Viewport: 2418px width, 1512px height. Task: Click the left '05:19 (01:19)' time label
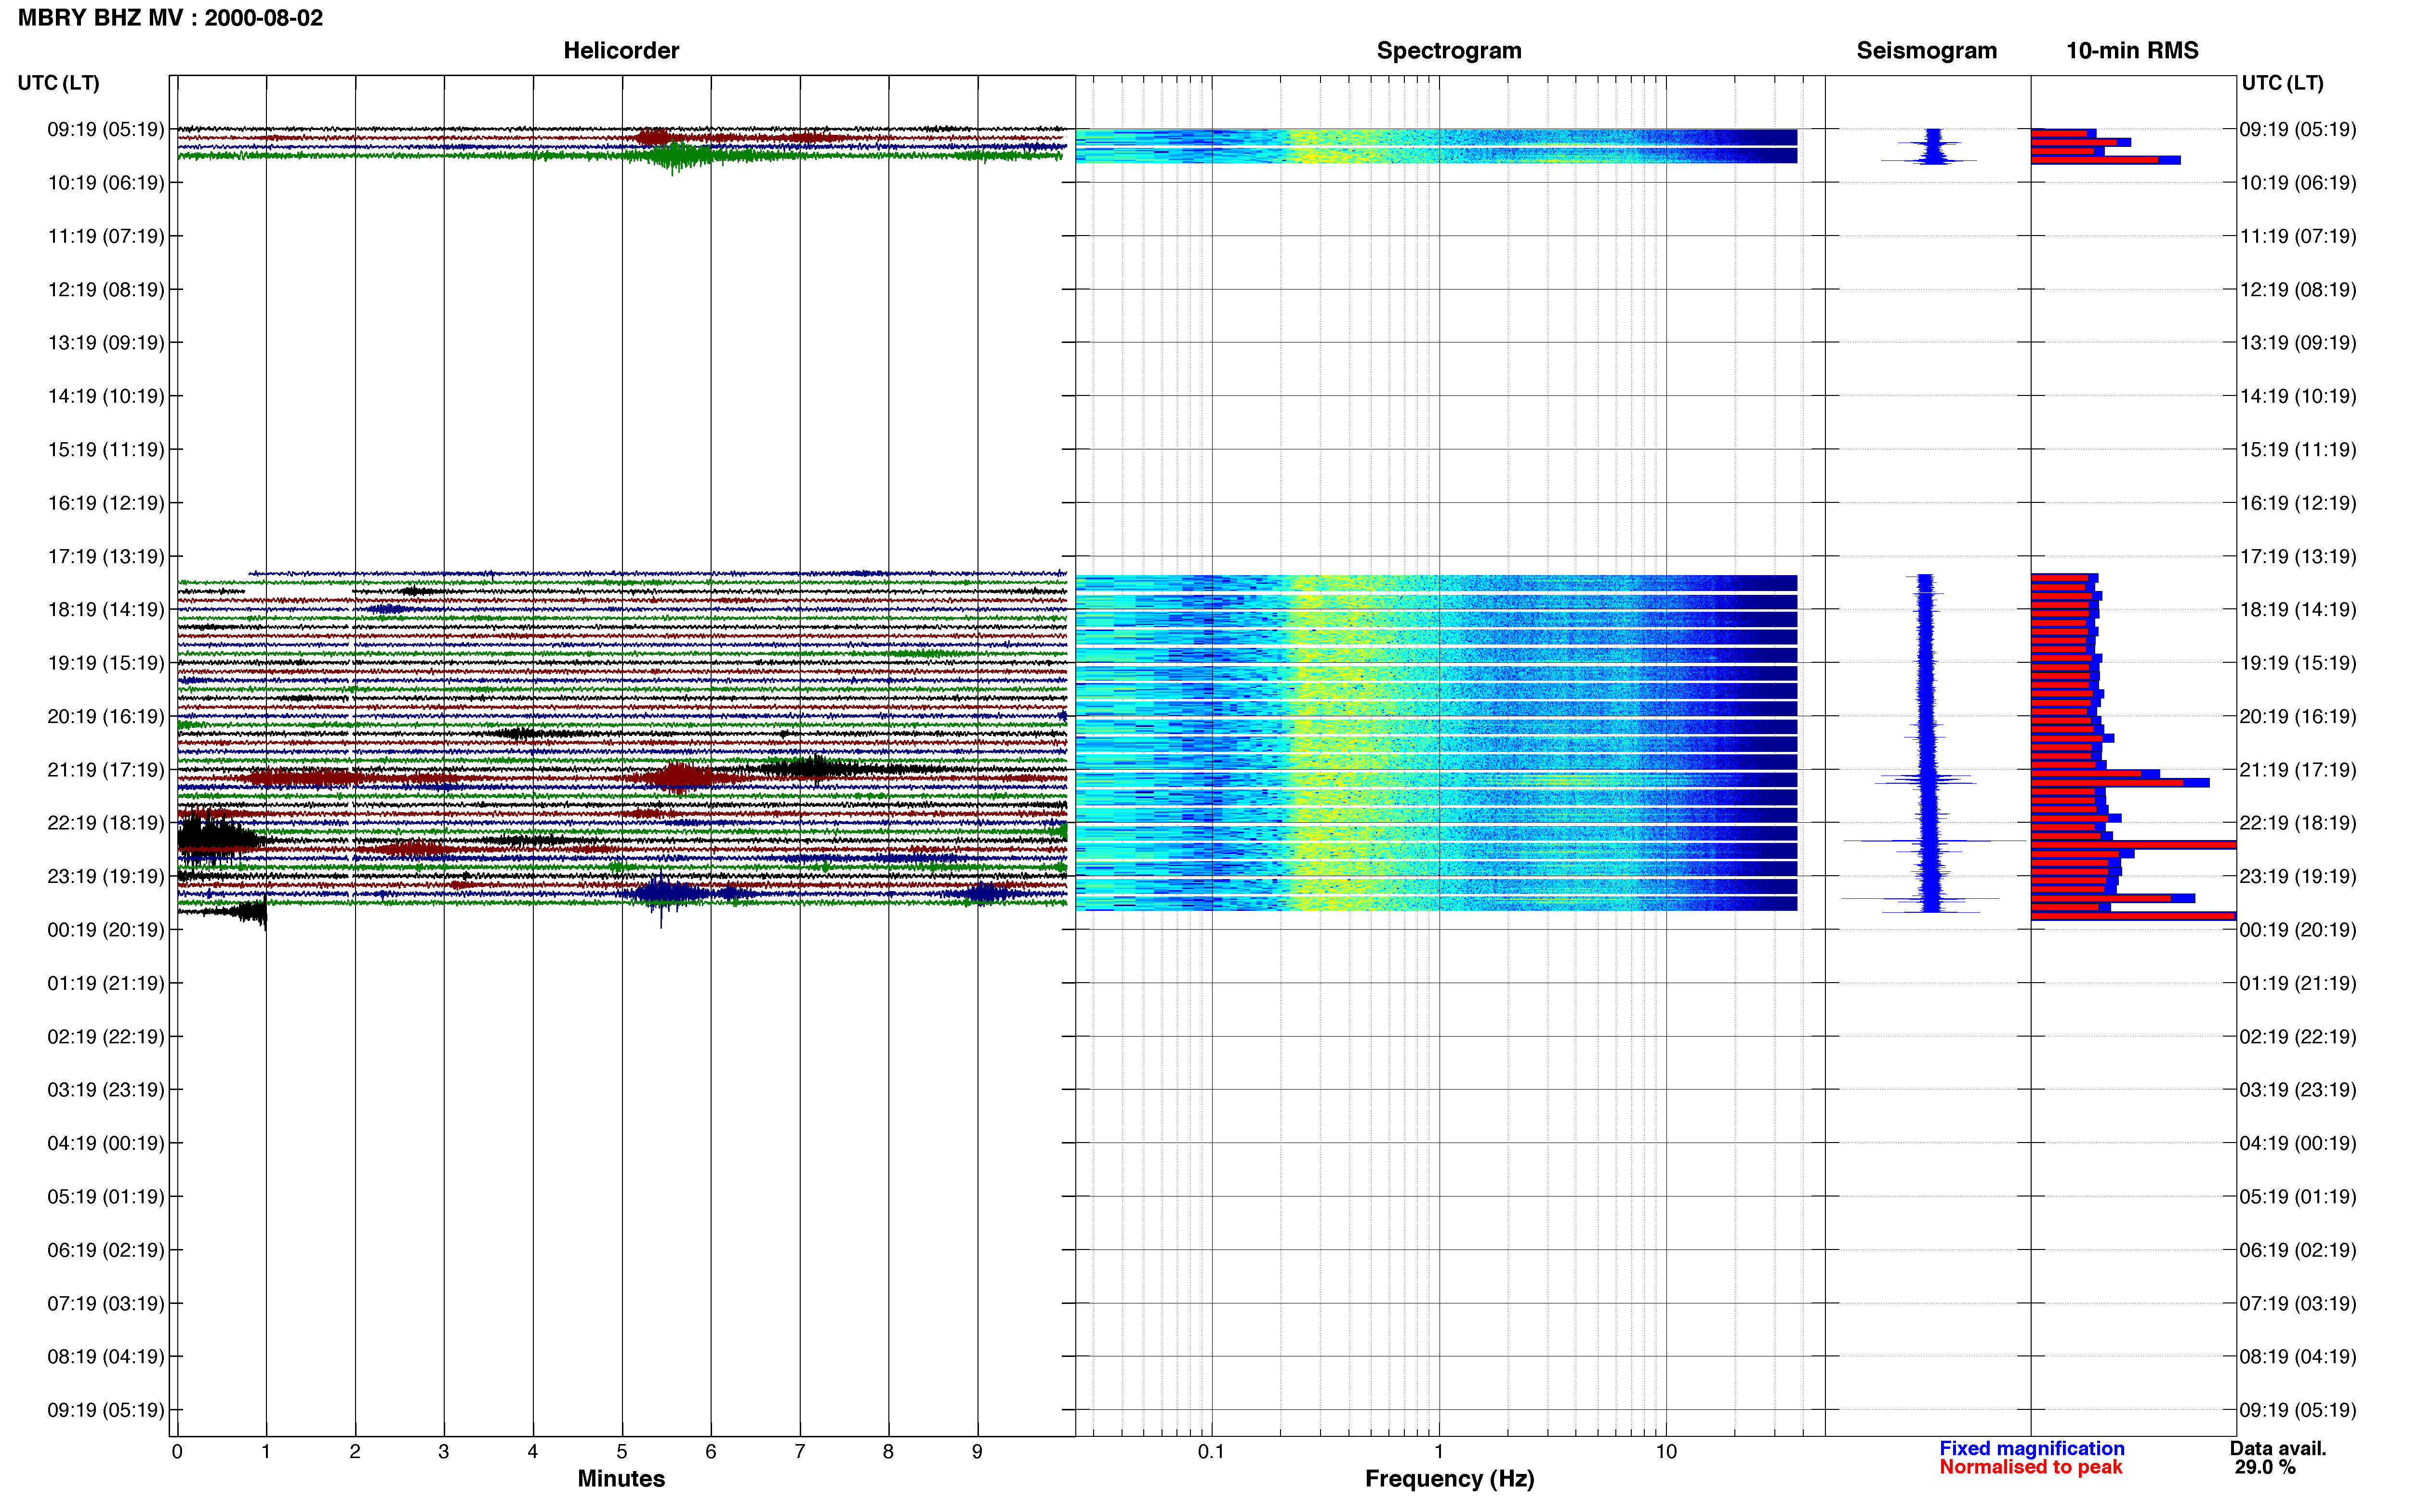106,1196
